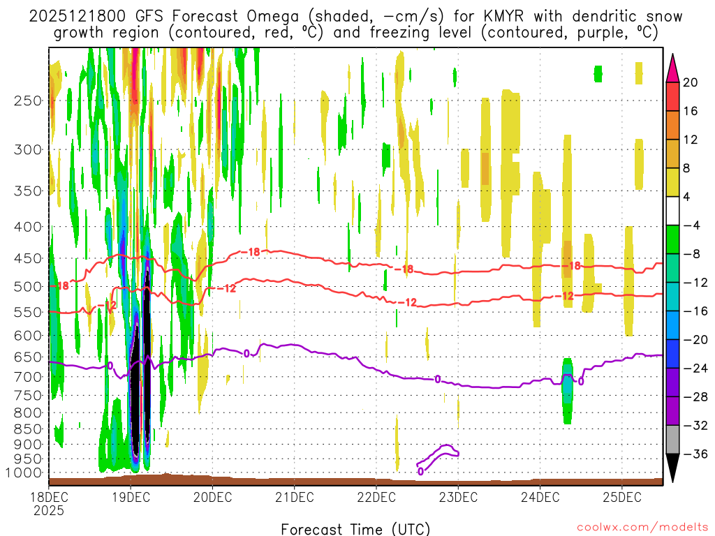Click the 0 label on the near-surface purple contour

tap(420, 471)
